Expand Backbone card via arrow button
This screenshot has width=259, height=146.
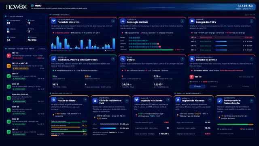click(113, 59)
